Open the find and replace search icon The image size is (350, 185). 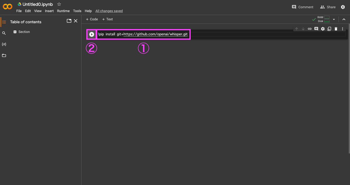pyautogui.click(x=4, y=33)
